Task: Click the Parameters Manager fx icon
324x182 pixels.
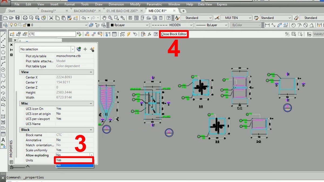Action: click(149, 34)
